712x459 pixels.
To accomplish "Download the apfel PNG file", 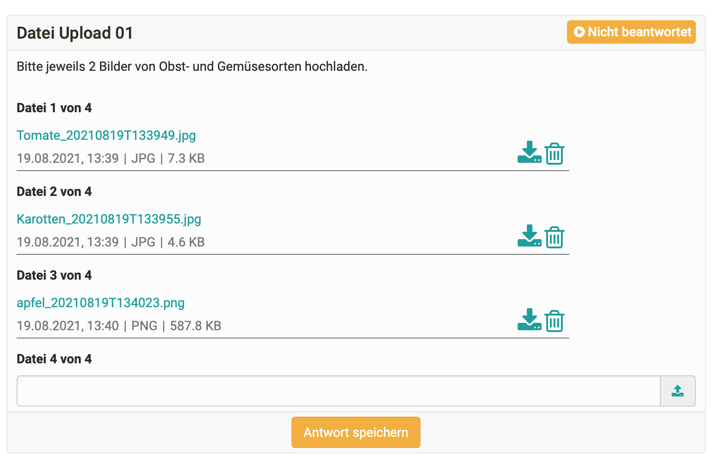I will (529, 320).
